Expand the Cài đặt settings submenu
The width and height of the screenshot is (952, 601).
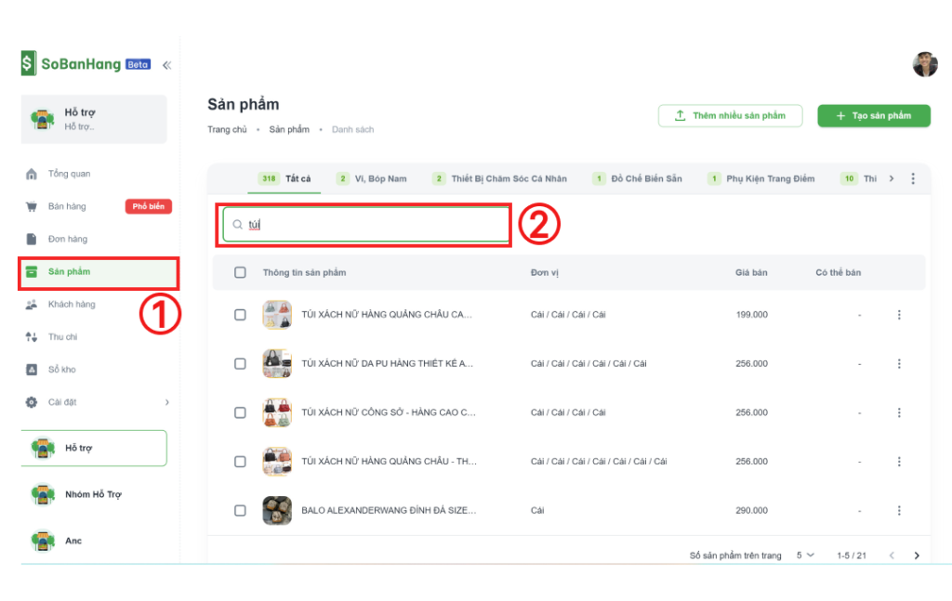pyautogui.click(x=167, y=402)
